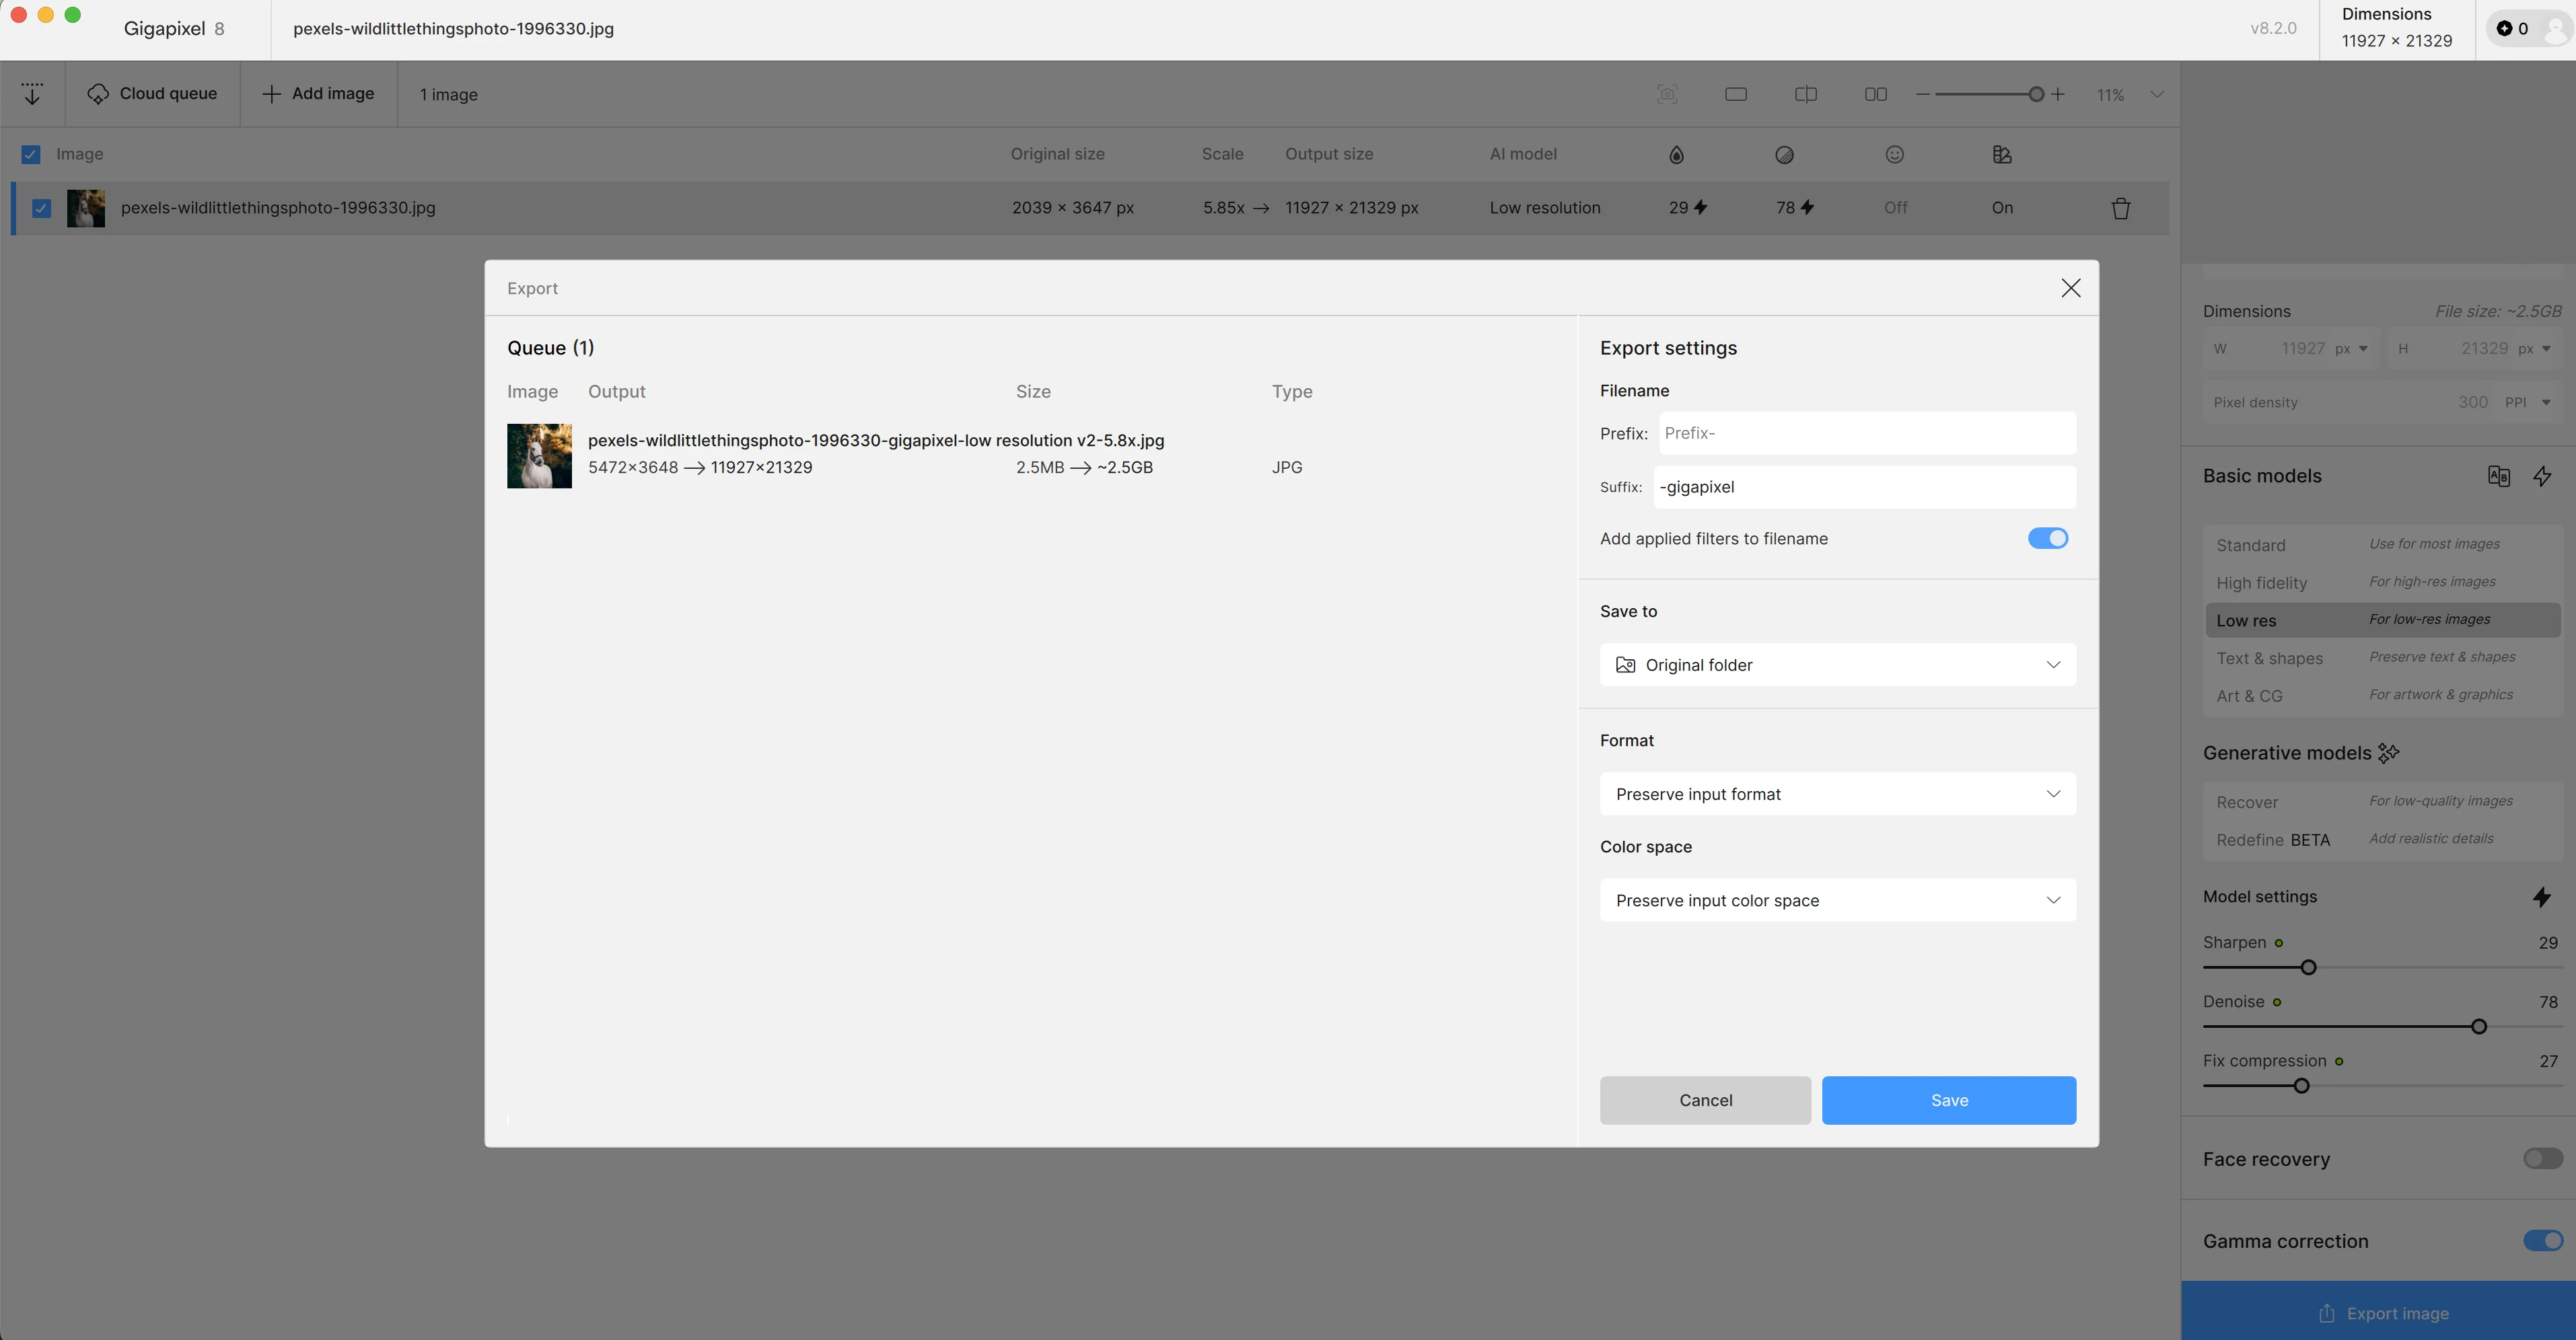2576x1340 pixels.
Task: Click the model comparison icon beside Basic models
Action: (x=2498, y=476)
